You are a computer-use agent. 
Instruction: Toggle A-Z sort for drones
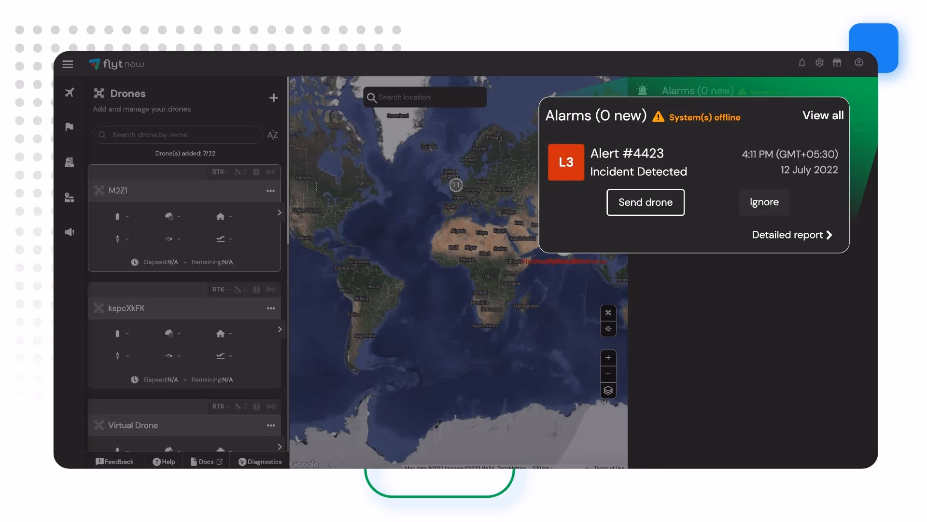pyautogui.click(x=272, y=135)
